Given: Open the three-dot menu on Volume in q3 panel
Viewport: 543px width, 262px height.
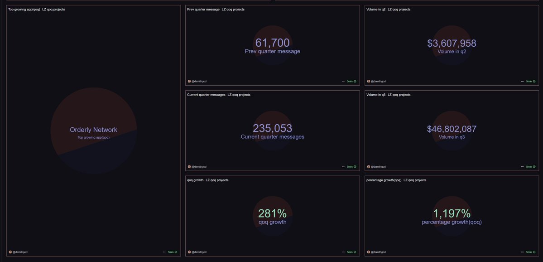Looking at the screenshot, I should [522, 167].
